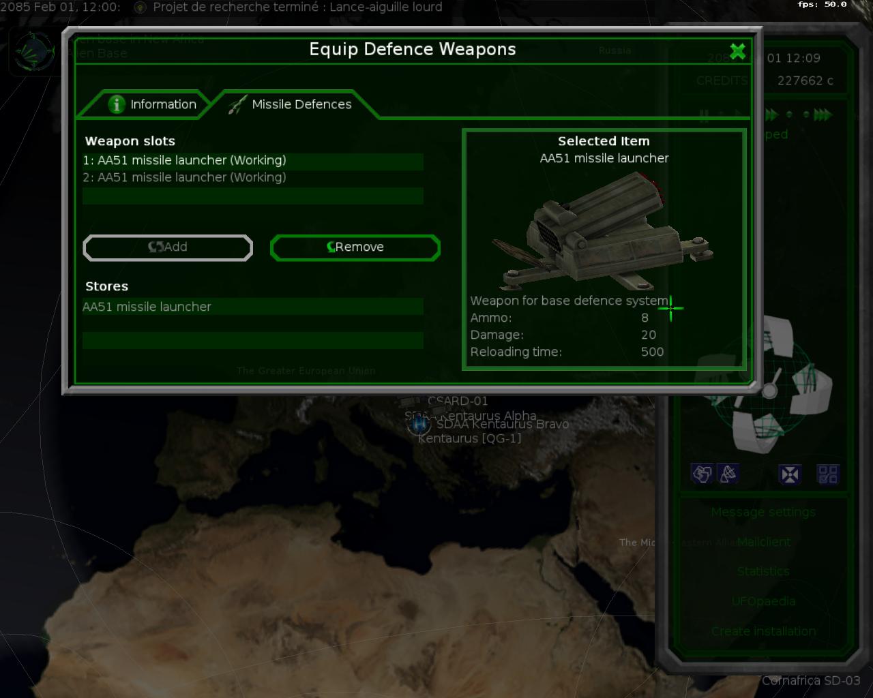Toggle the radar overlay icon
This screenshot has height=698, width=873.
click(728, 474)
